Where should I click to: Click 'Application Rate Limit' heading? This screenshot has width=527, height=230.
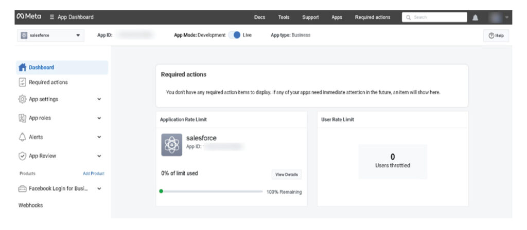click(x=183, y=119)
